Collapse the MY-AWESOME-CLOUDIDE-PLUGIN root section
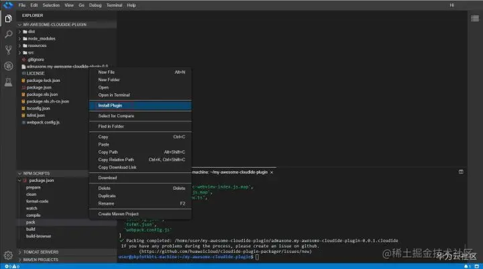The height and width of the screenshot is (269, 483). coord(19,25)
